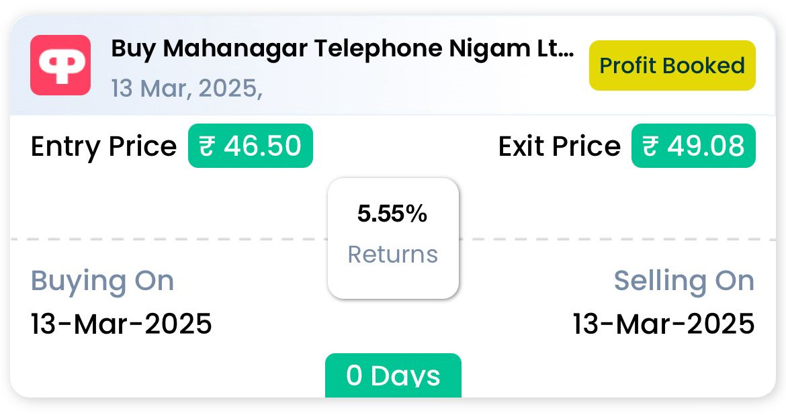This screenshot has width=786, height=415.
Task: Click the Returns caption text
Action: (x=393, y=254)
